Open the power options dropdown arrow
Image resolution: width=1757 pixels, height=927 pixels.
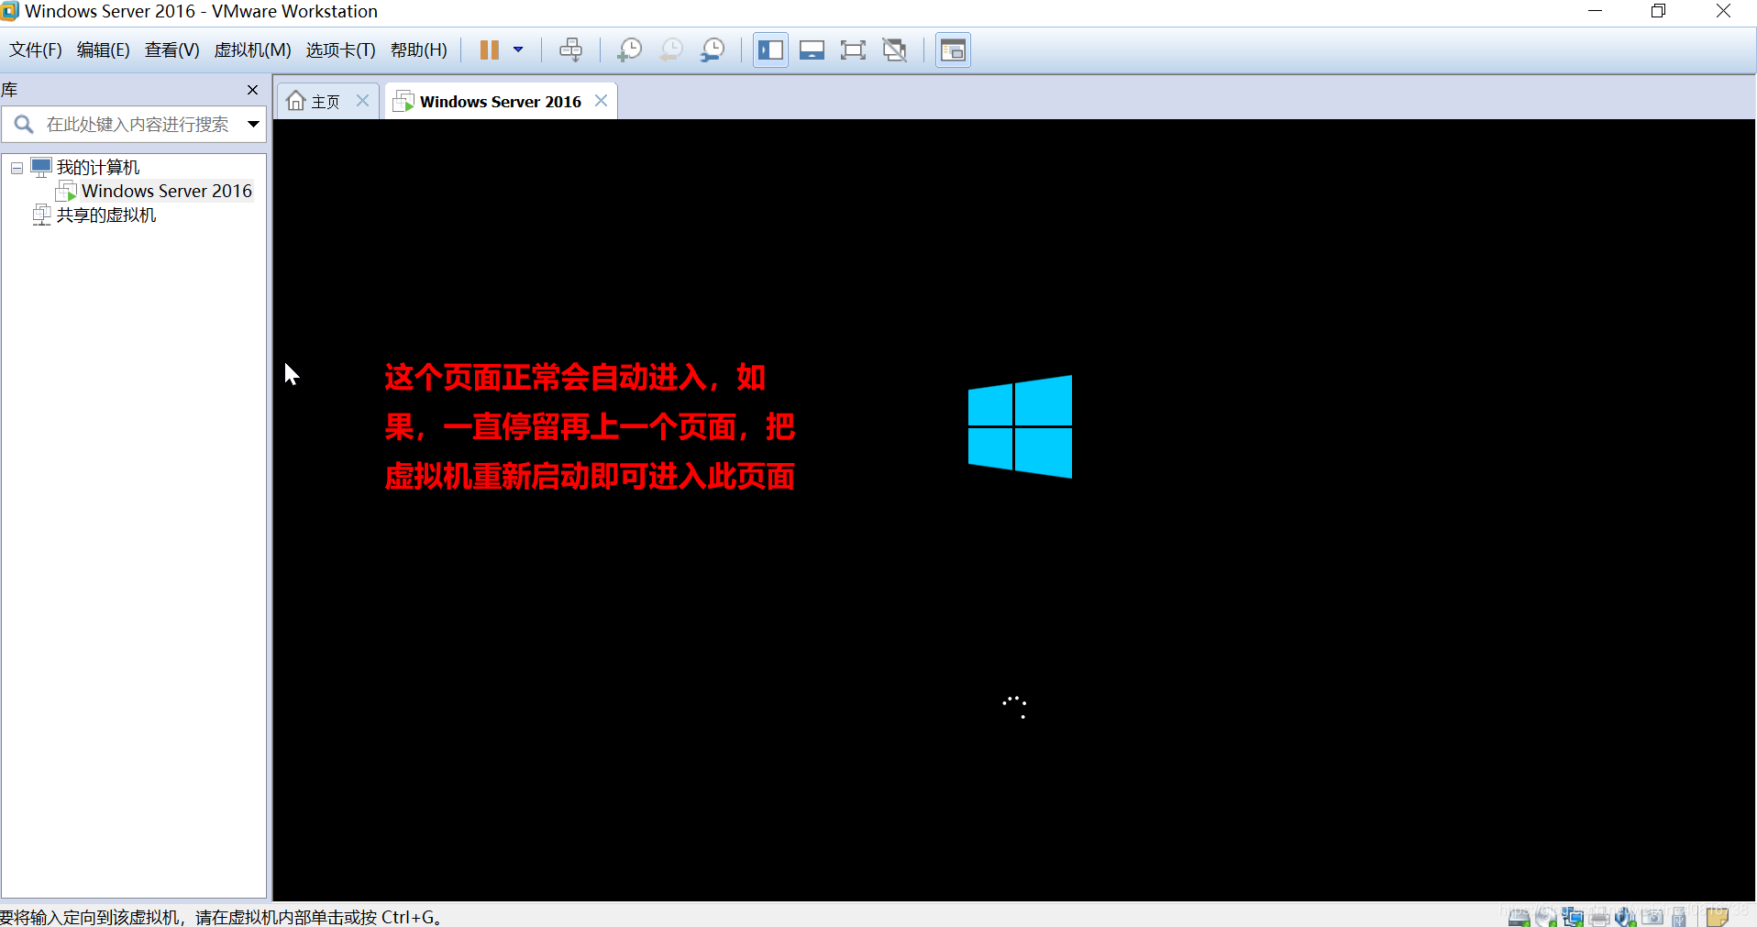(x=518, y=50)
